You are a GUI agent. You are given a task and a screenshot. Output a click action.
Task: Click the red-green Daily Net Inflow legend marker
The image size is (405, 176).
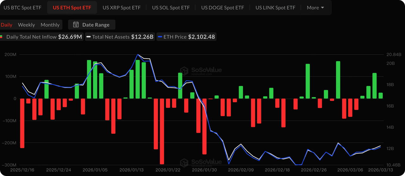click(x=1, y=37)
